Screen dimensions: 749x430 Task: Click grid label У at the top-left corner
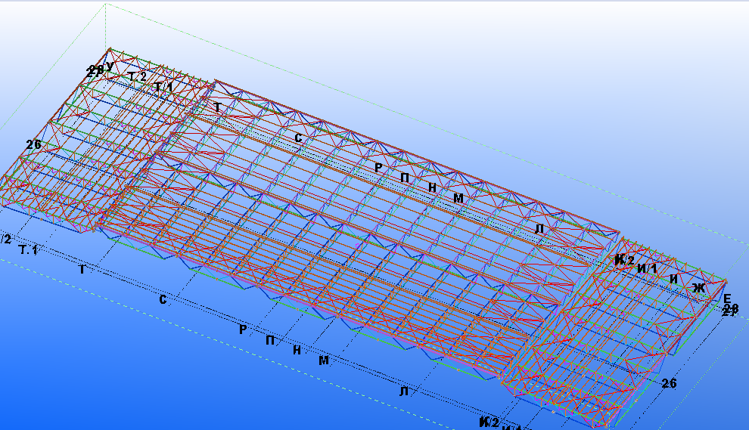[110, 67]
